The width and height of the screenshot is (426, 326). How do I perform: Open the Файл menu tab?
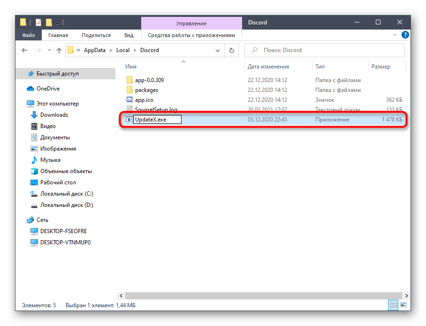click(28, 35)
